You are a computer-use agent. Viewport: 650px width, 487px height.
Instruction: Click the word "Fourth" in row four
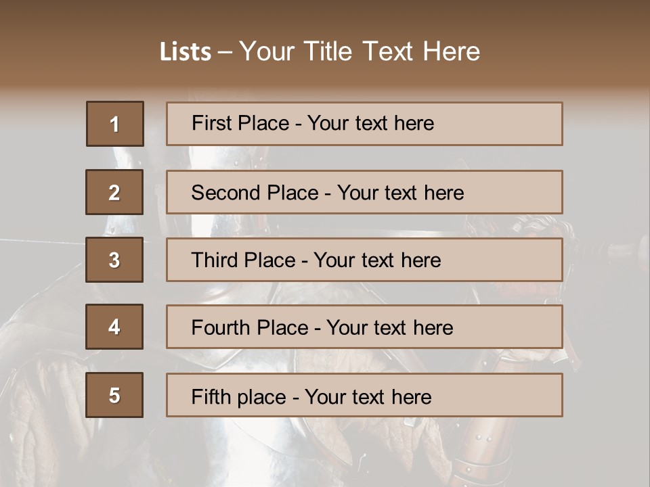pyautogui.click(x=221, y=328)
